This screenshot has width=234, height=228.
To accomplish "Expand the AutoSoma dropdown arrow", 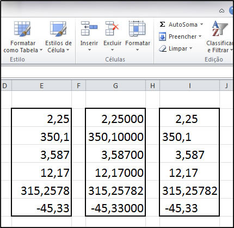I will coord(201,24).
